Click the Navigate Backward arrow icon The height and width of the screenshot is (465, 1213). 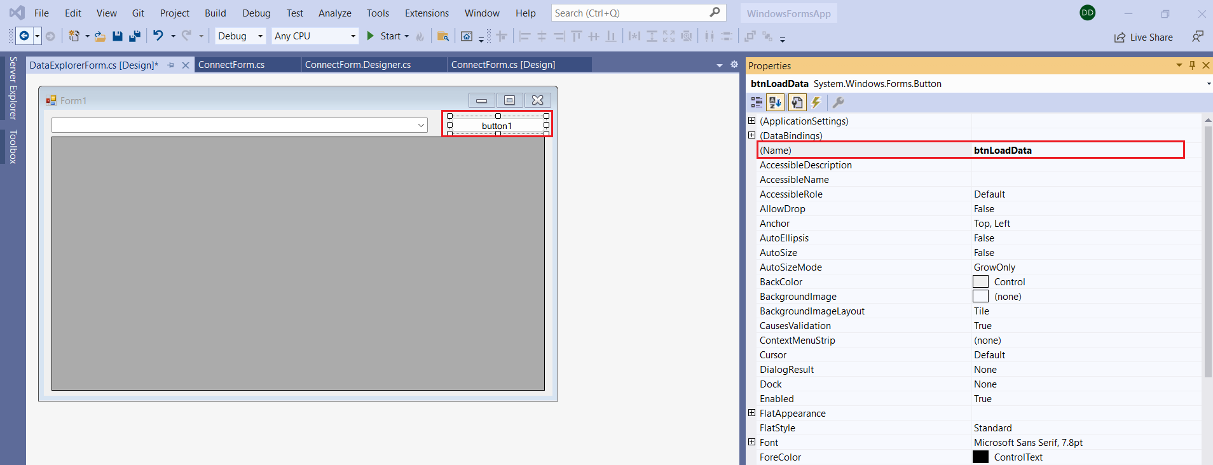coord(24,36)
